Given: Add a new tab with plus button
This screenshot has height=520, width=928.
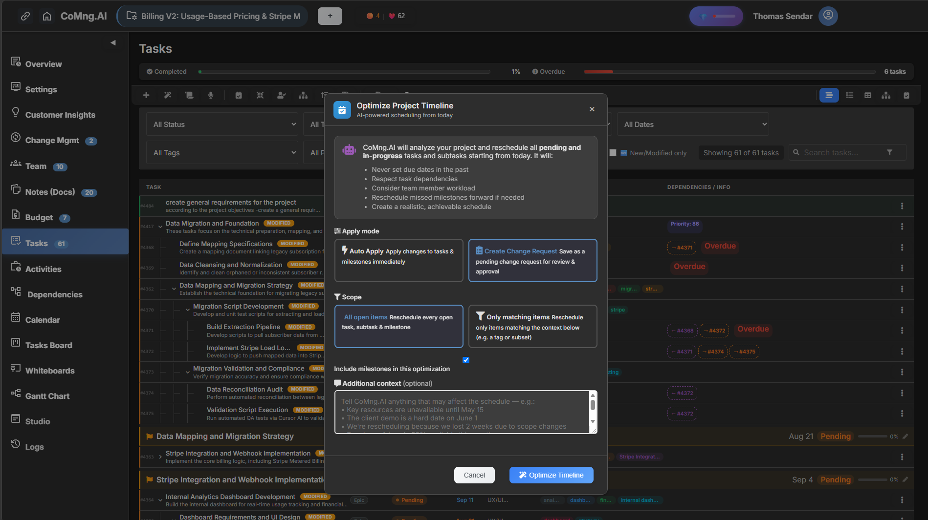Looking at the screenshot, I should coord(330,16).
